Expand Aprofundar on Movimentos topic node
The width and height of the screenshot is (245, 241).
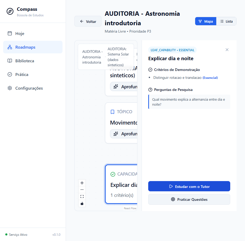coord(124,134)
